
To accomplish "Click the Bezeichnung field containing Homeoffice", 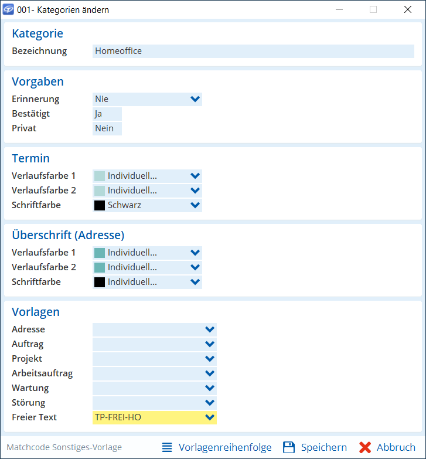I will (253, 51).
